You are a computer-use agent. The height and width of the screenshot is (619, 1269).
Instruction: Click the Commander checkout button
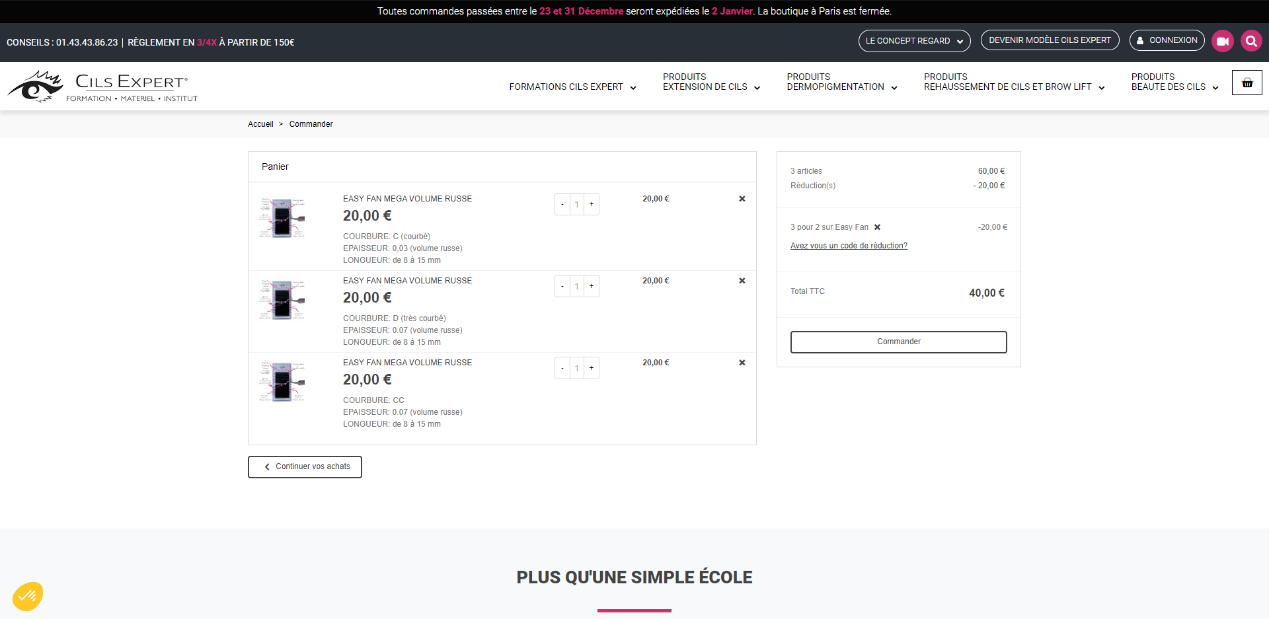pyautogui.click(x=899, y=342)
